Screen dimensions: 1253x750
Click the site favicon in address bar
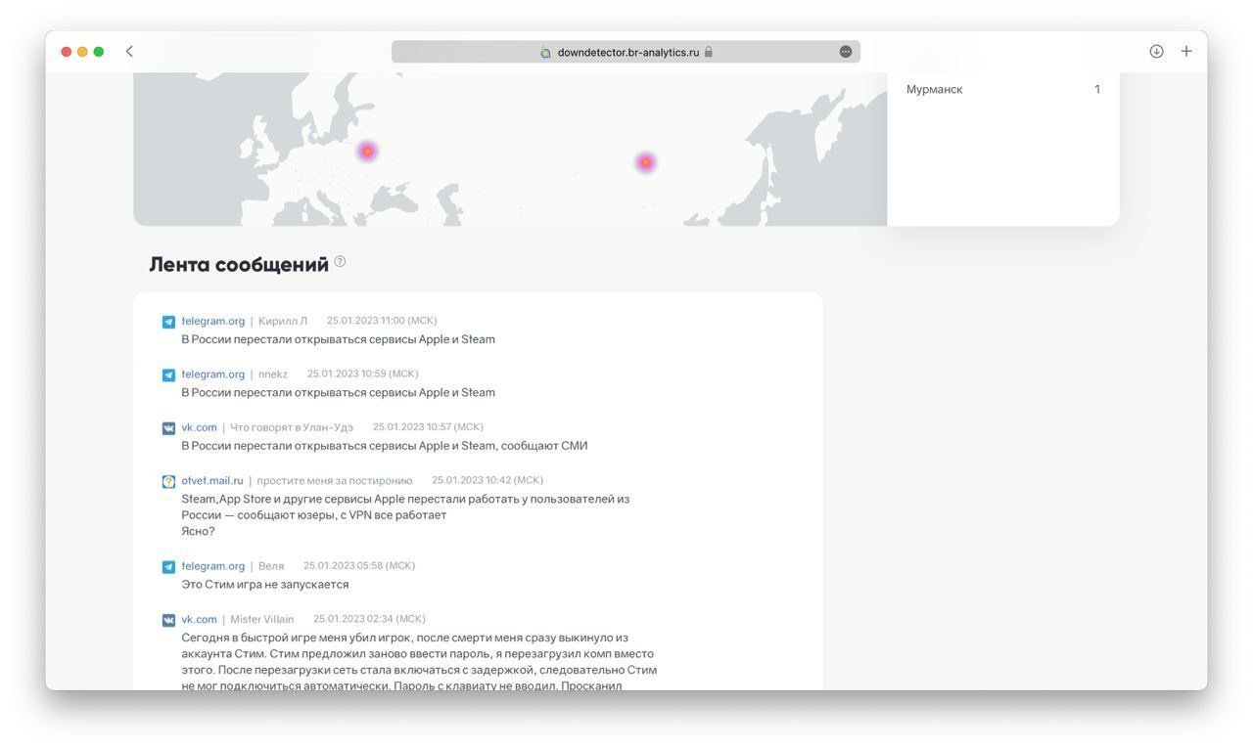pyautogui.click(x=546, y=53)
